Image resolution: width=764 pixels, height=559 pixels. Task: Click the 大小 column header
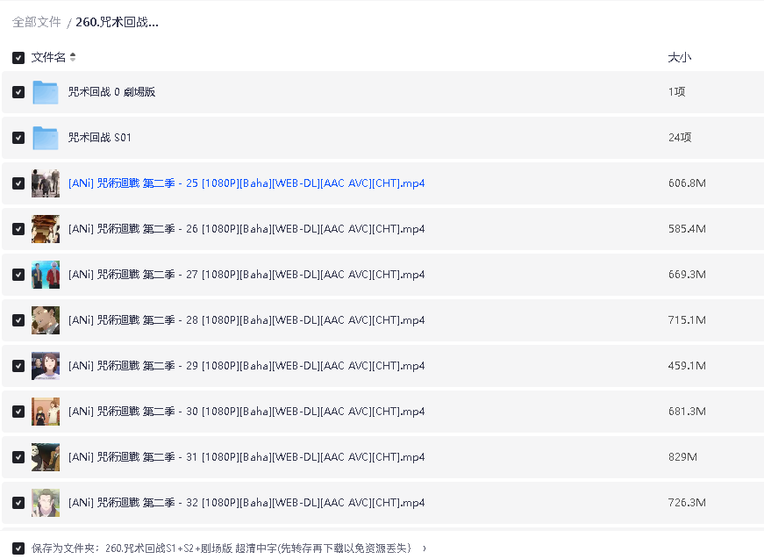[679, 58]
